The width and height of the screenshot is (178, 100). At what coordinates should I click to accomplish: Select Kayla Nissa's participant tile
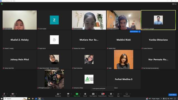(x=54, y=40)
